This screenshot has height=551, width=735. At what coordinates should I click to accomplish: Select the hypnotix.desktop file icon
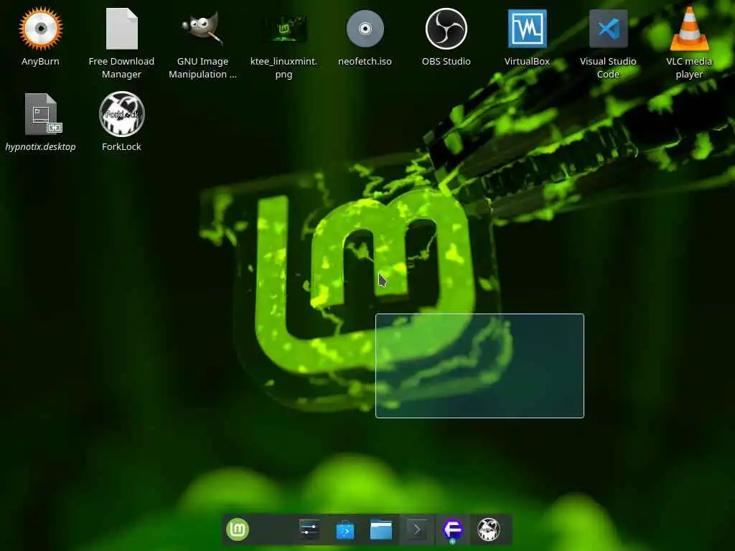(42, 114)
